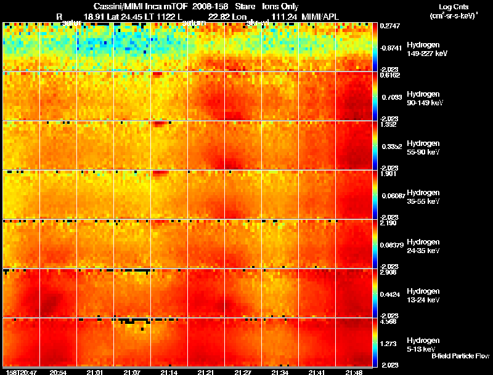The width and height of the screenshot is (493, 375).
Task: Click the '0.6162' colorbar value
Action: click(390, 75)
